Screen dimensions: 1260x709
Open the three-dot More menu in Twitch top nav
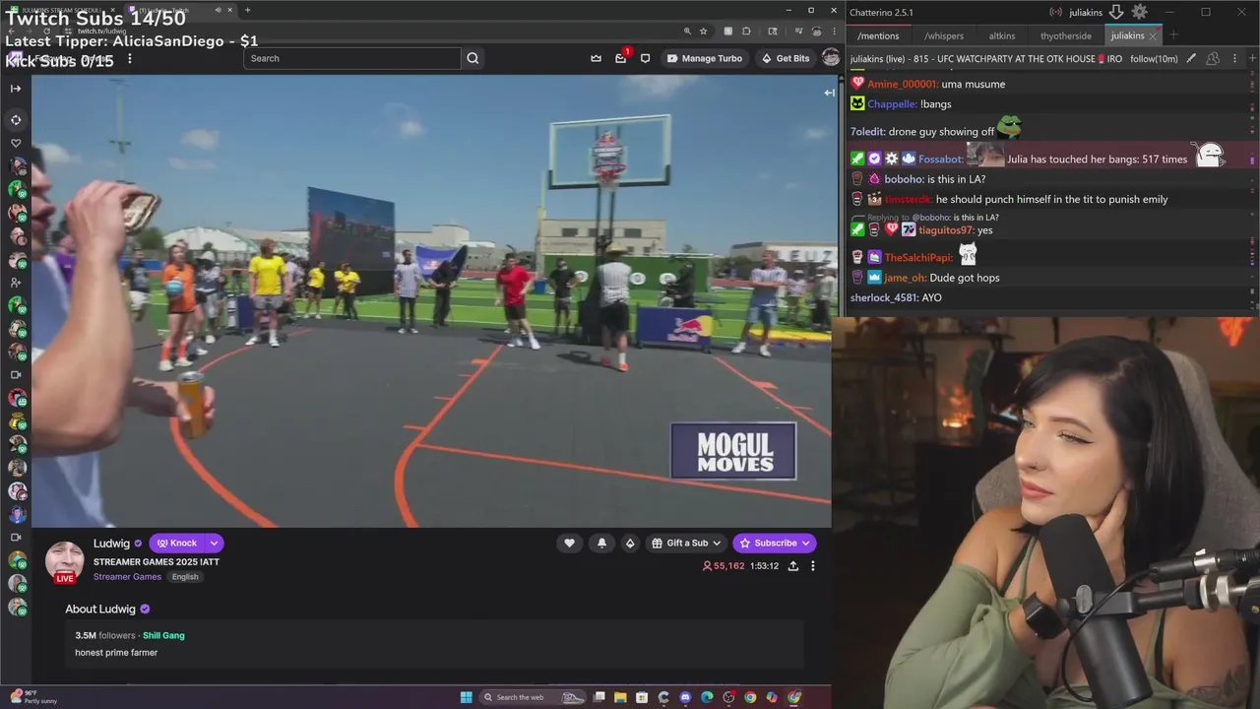pyautogui.click(x=129, y=58)
